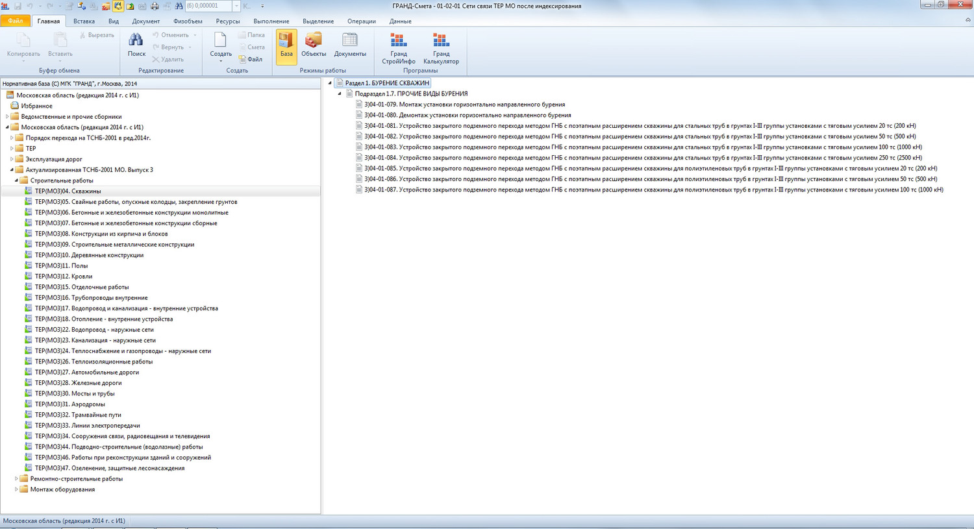
Task: Click the Вырезать scissors command
Action: coord(96,35)
